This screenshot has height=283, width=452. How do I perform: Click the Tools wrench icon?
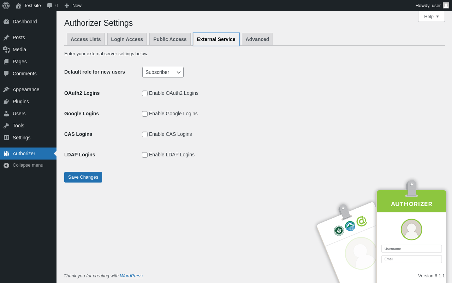pos(6,126)
